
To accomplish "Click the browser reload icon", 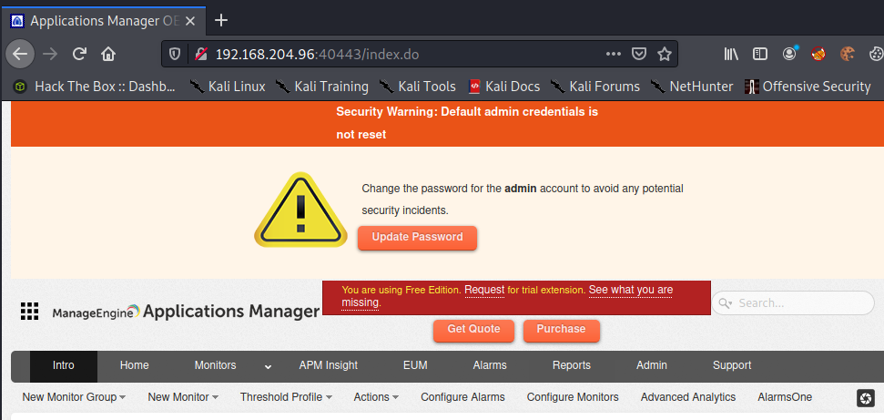I will 80,54.
